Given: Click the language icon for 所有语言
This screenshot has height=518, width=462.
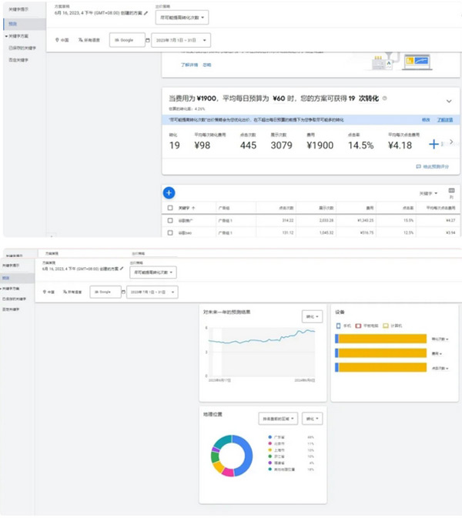Looking at the screenshot, I should click(x=80, y=39).
